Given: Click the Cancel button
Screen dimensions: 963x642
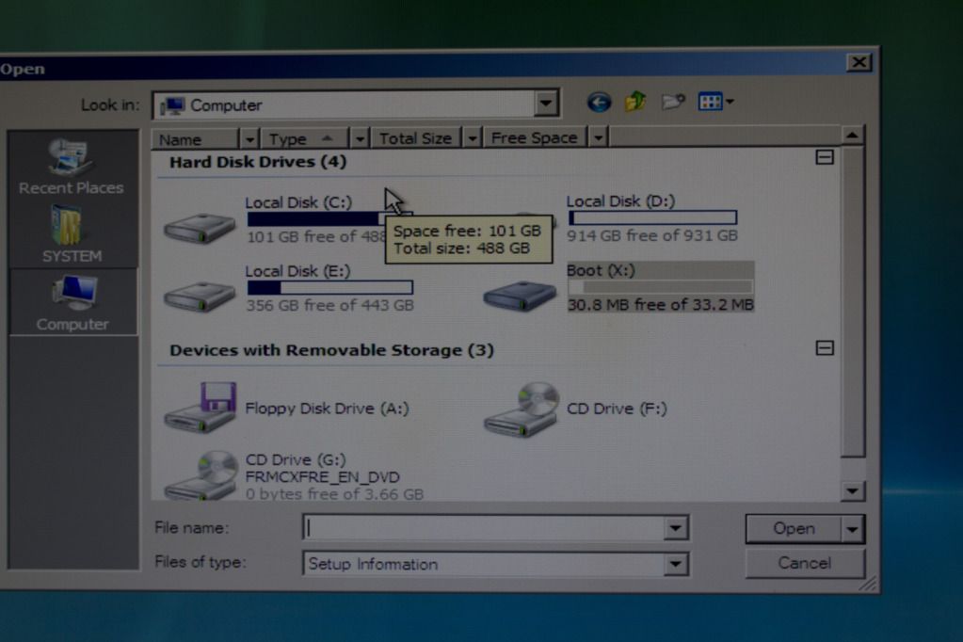Looking at the screenshot, I should tap(804, 563).
